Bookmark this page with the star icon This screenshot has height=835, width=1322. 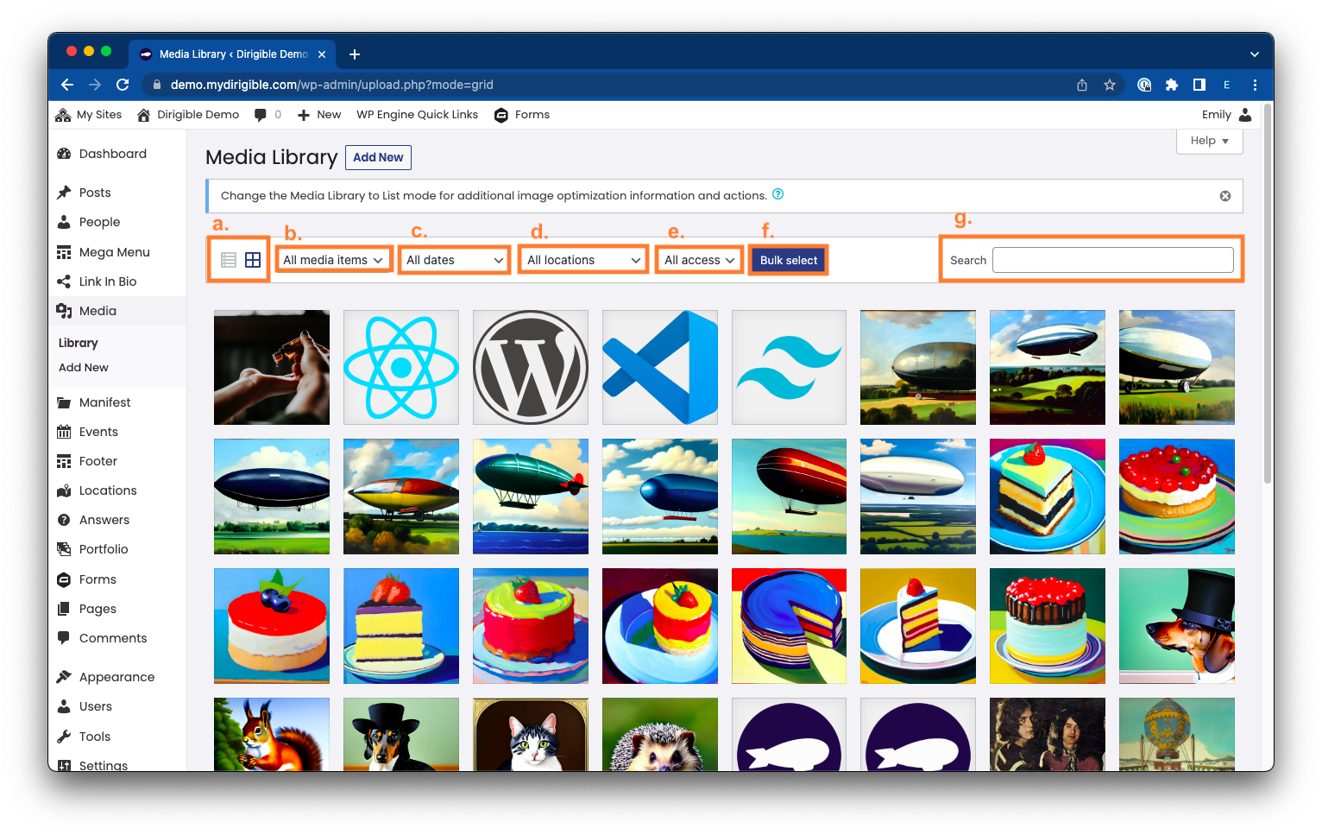point(1110,85)
